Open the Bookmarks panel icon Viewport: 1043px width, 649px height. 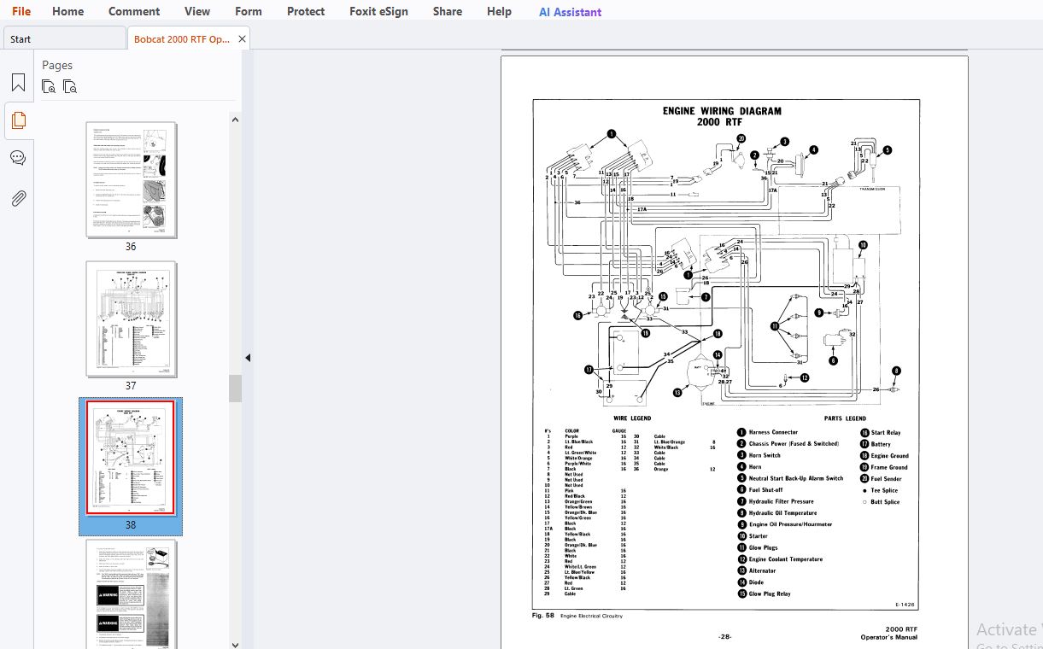pos(18,83)
